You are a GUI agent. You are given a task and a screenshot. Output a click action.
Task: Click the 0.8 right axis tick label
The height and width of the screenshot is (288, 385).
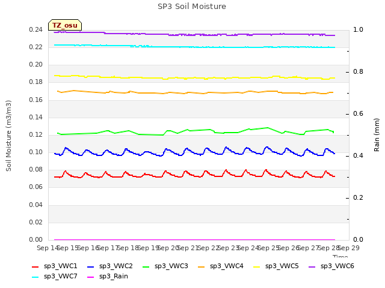[359, 72]
